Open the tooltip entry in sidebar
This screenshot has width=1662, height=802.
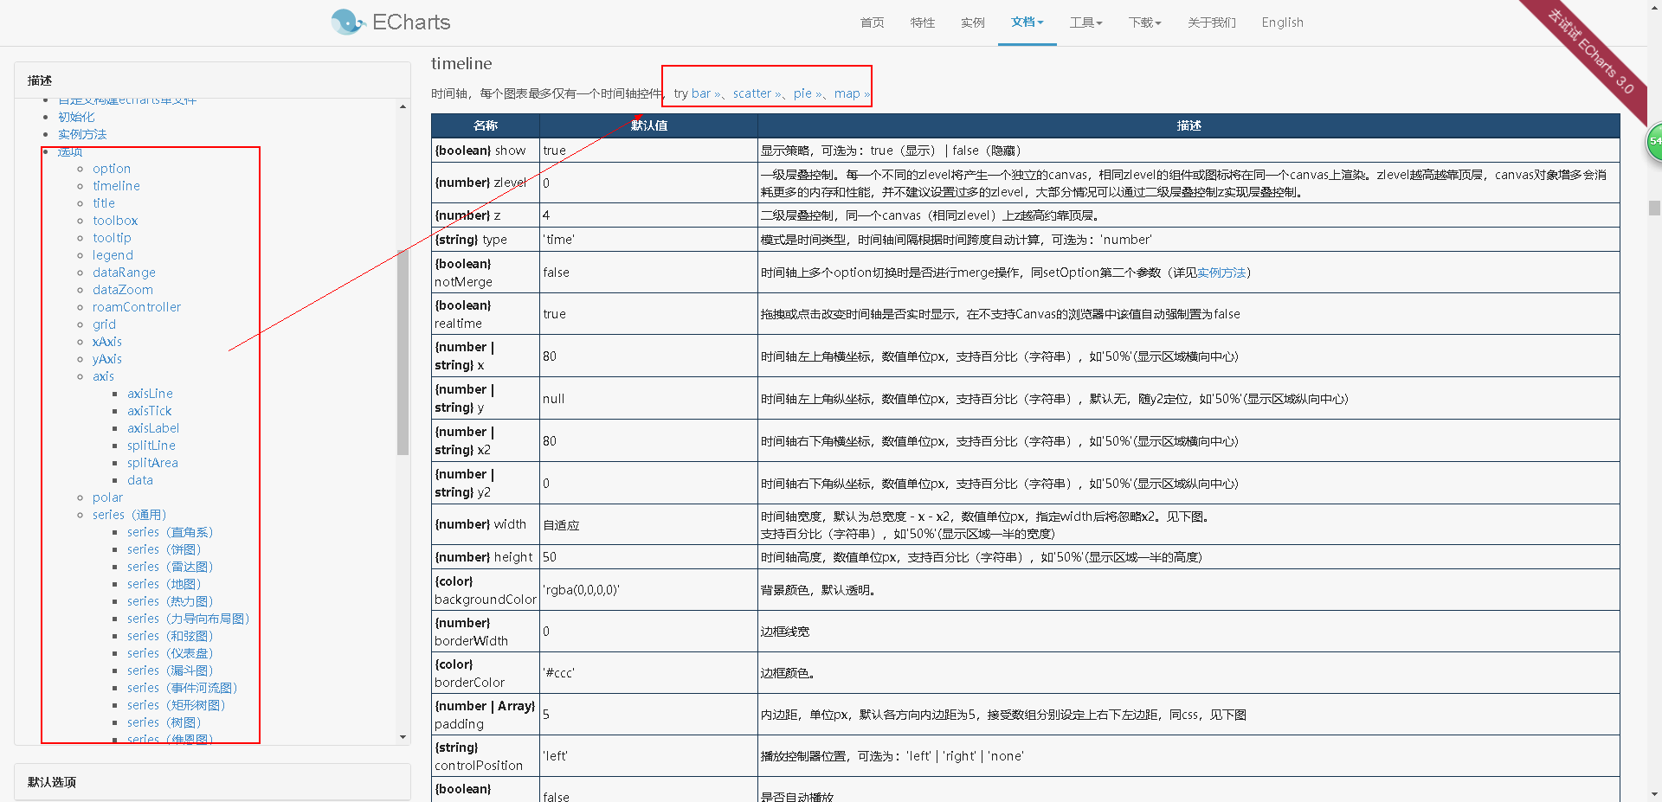112,238
